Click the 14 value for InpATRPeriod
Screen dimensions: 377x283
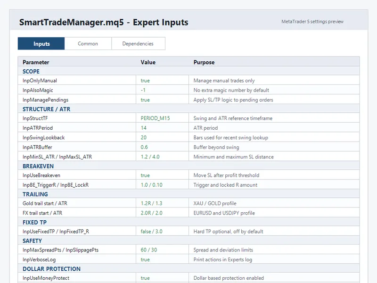(144, 128)
